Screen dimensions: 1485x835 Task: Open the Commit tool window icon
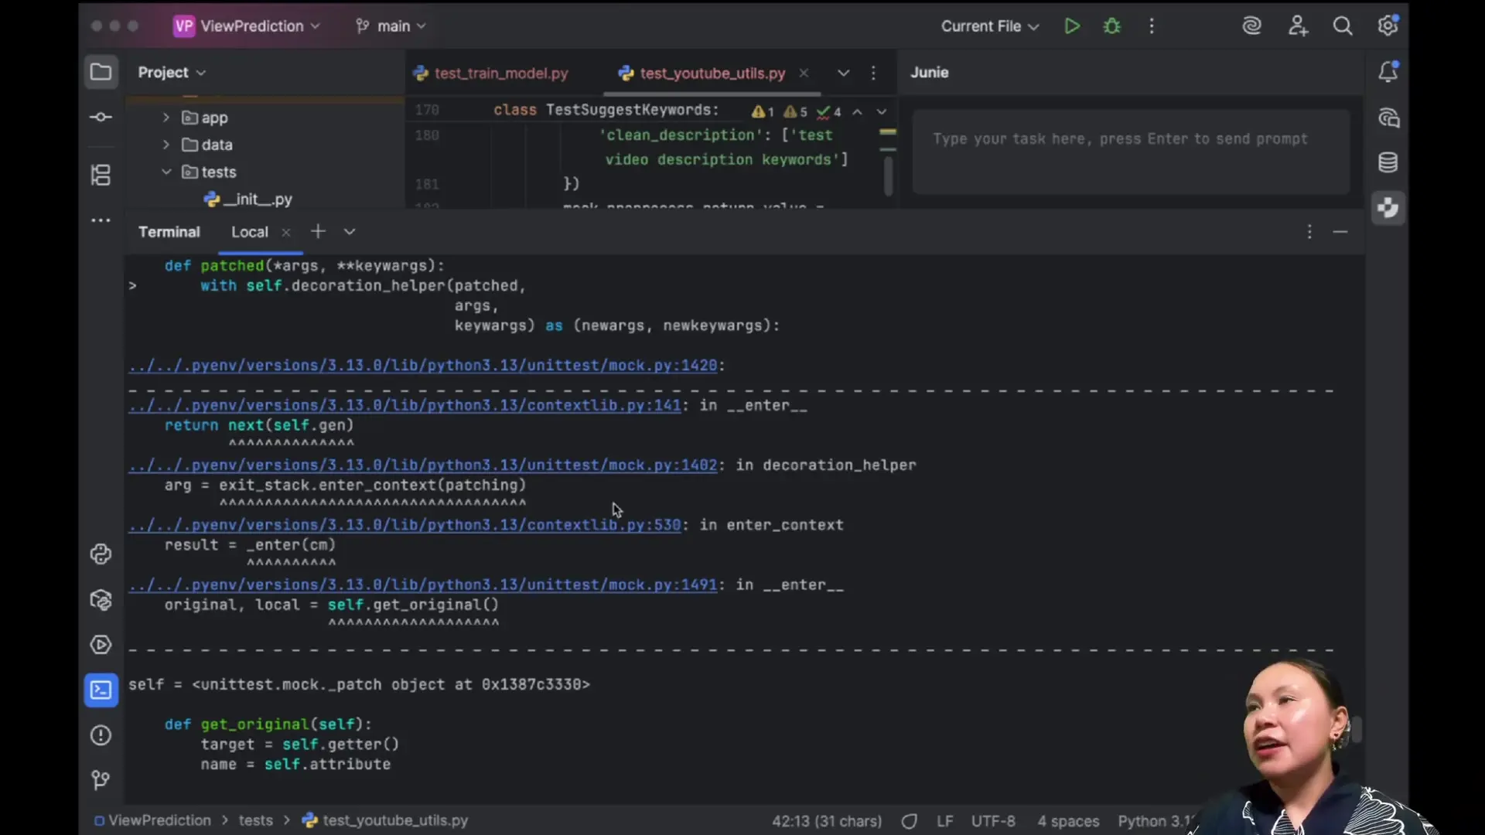pyautogui.click(x=101, y=117)
